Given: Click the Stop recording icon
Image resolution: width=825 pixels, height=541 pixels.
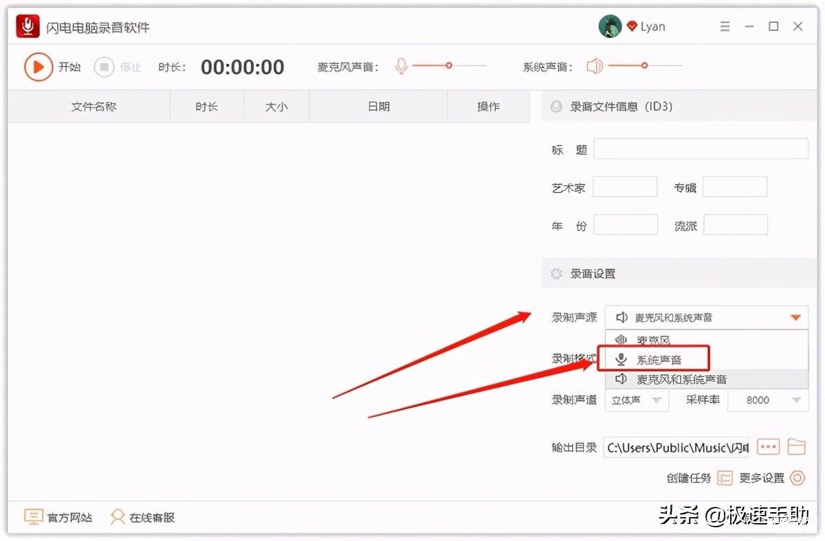Looking at the screenshot, I should coord(104,67).
